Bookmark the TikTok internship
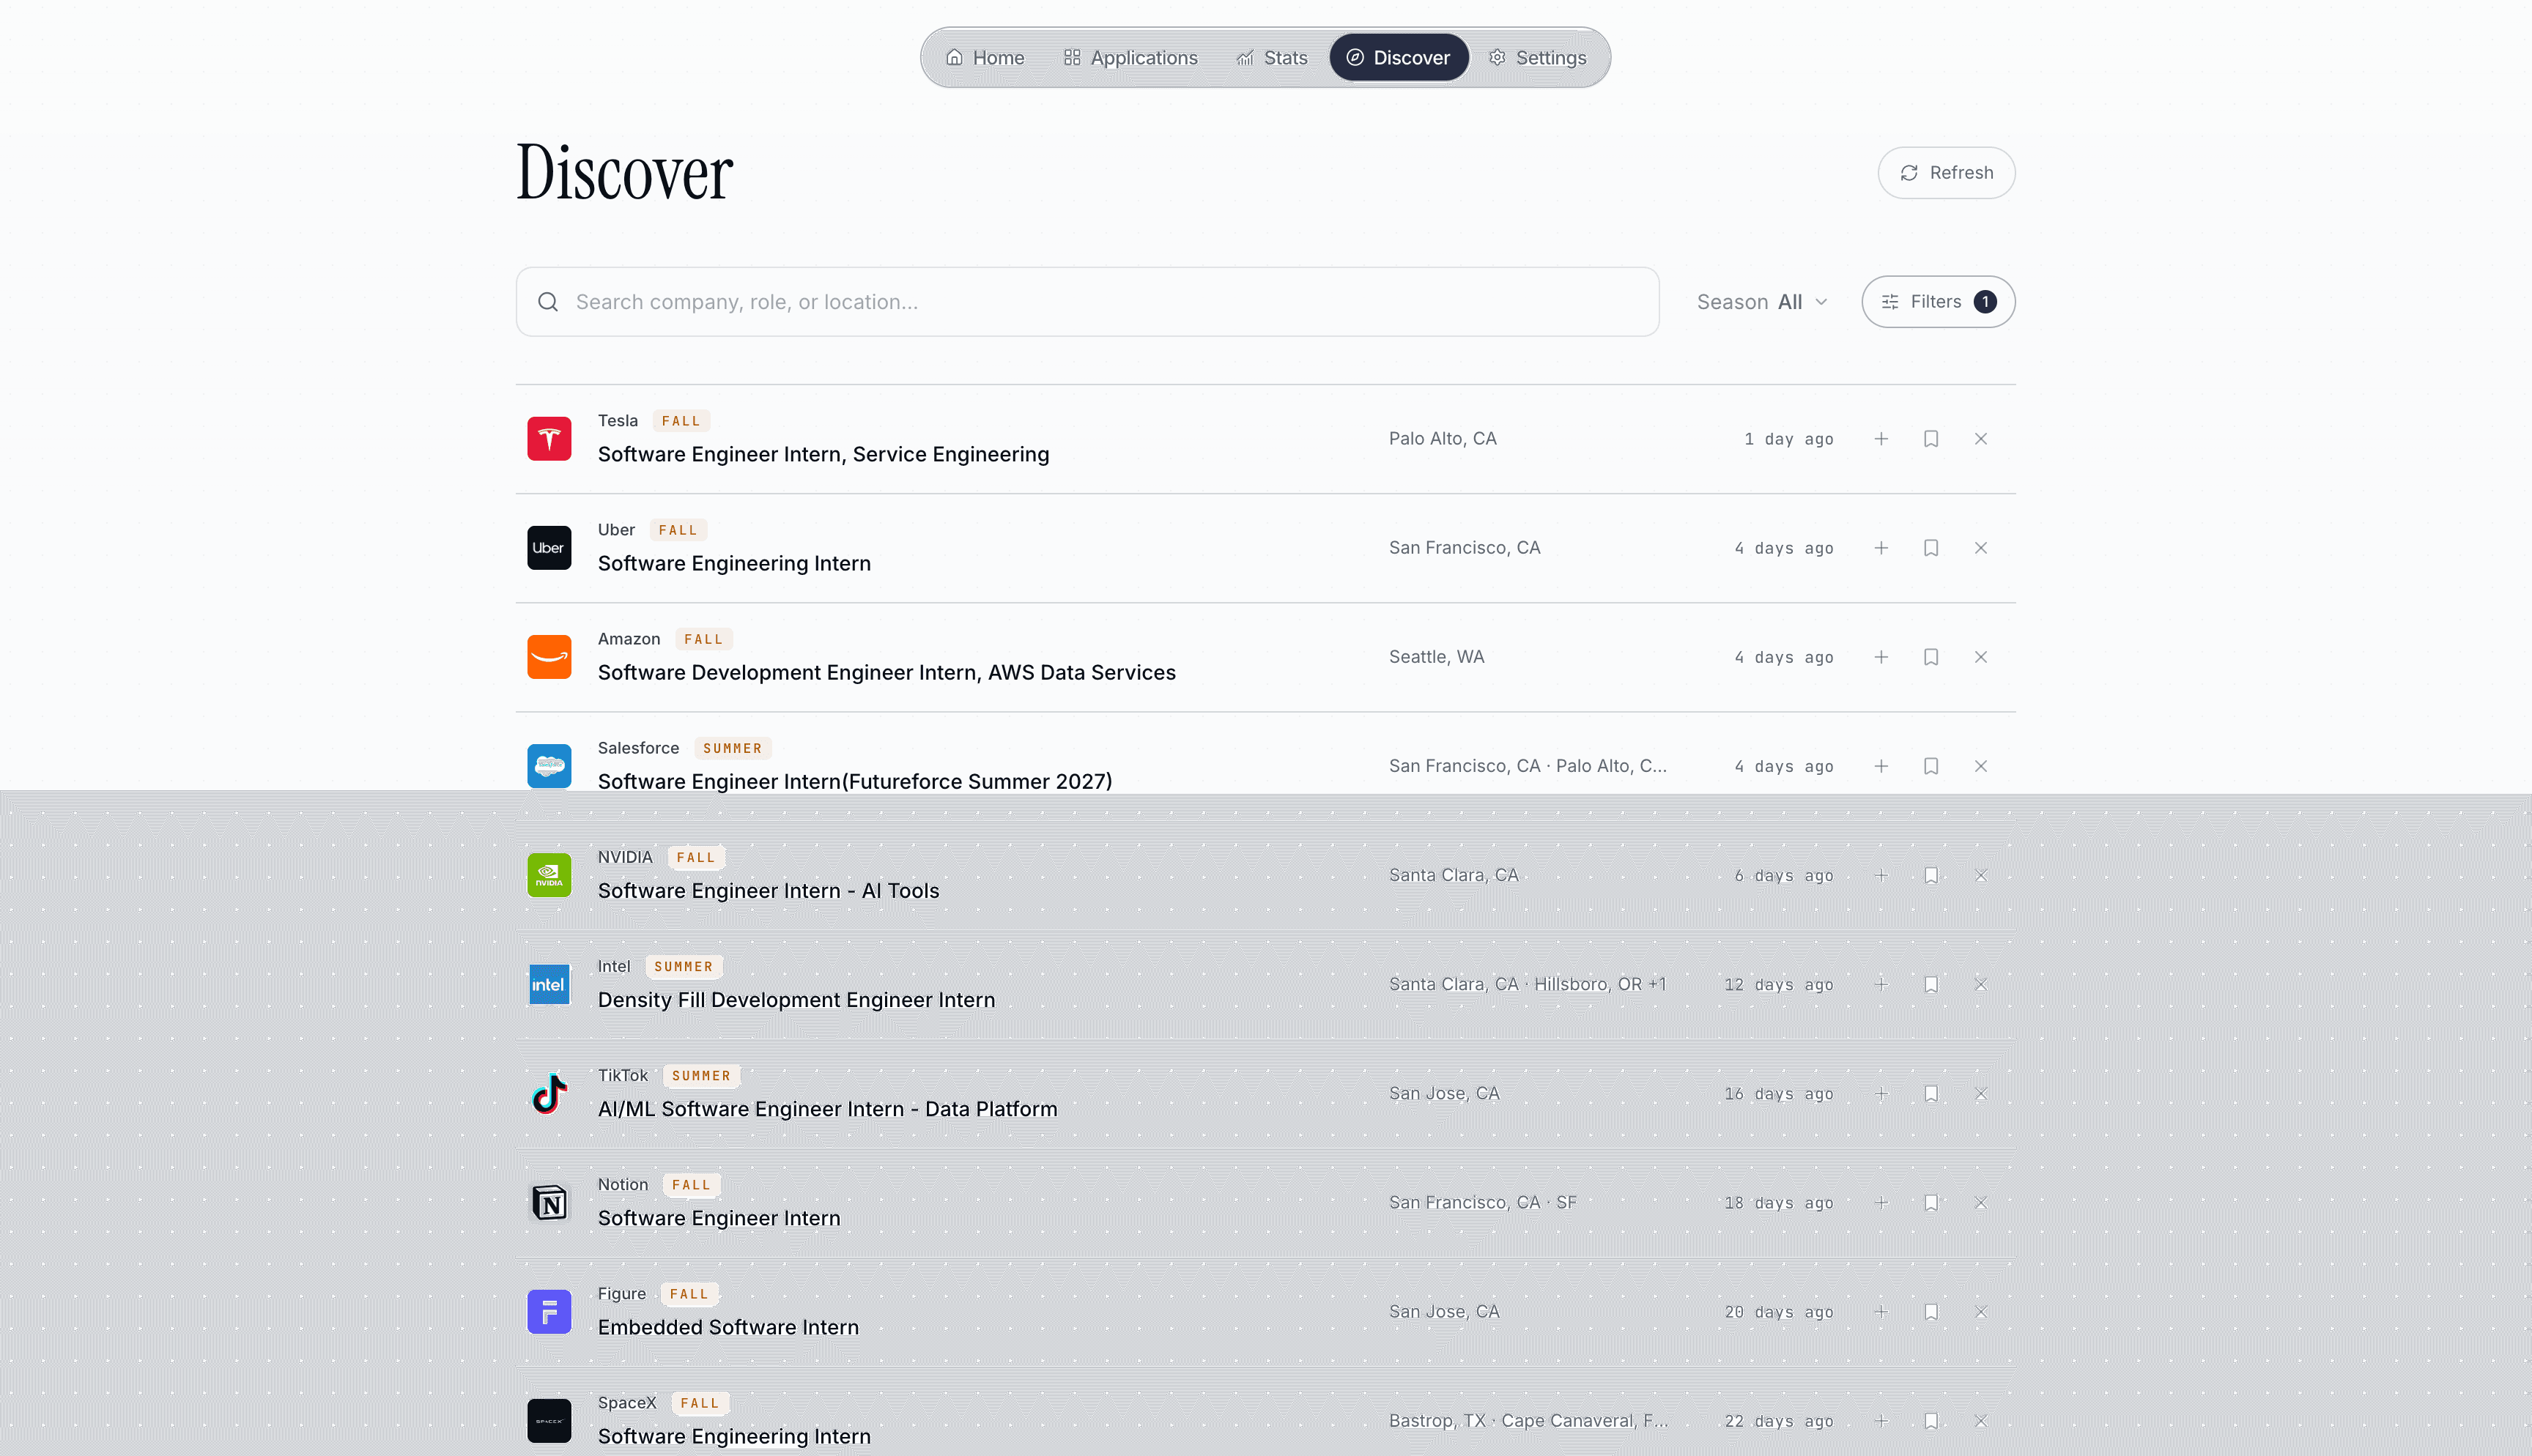The image size is (2532, 1456). pos(1931,1093)
